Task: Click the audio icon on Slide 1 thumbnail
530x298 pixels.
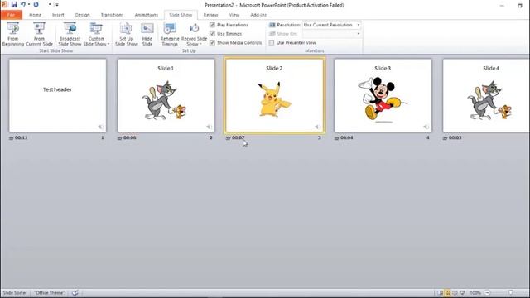Action: [x=210, y=127]
